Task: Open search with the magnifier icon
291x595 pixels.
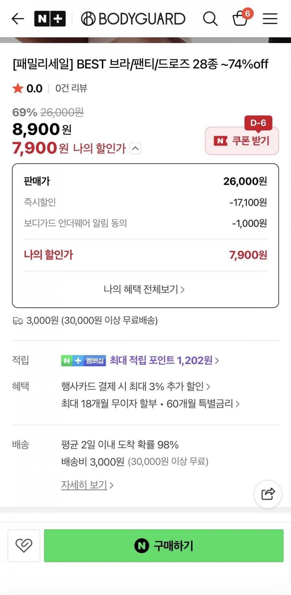Action: pos(210,19)
